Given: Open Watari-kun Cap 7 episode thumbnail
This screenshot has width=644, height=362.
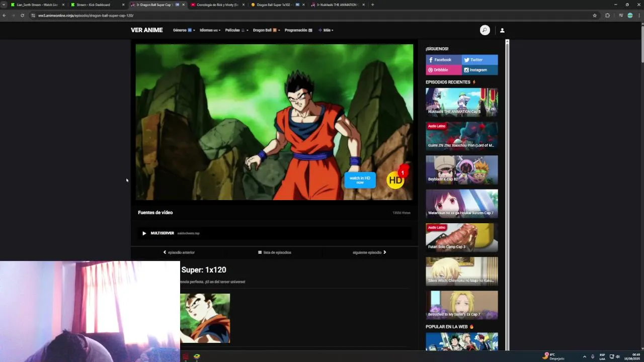Looking at the screenshot, I should 462,204.
